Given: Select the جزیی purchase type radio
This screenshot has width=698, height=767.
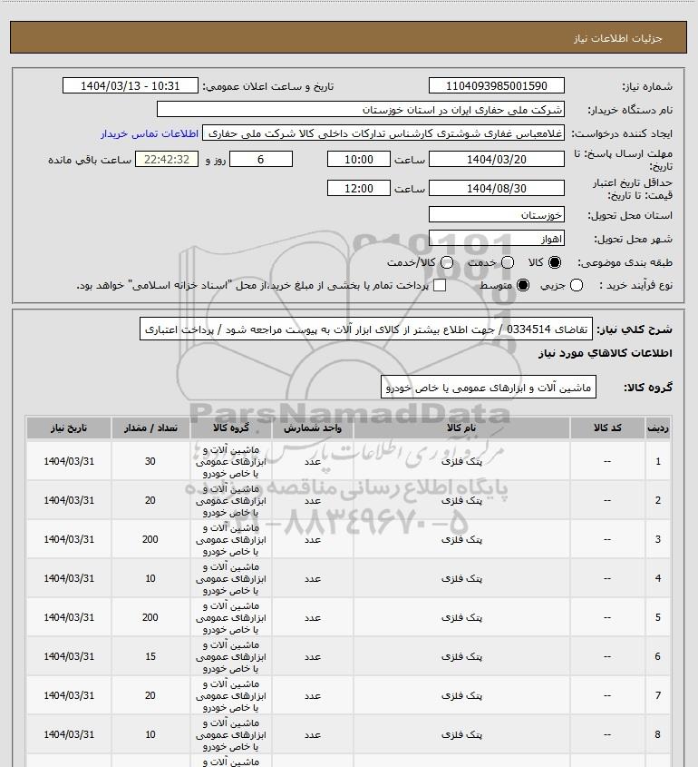Looking at the screenshot, I should click(x=577, y=286).
